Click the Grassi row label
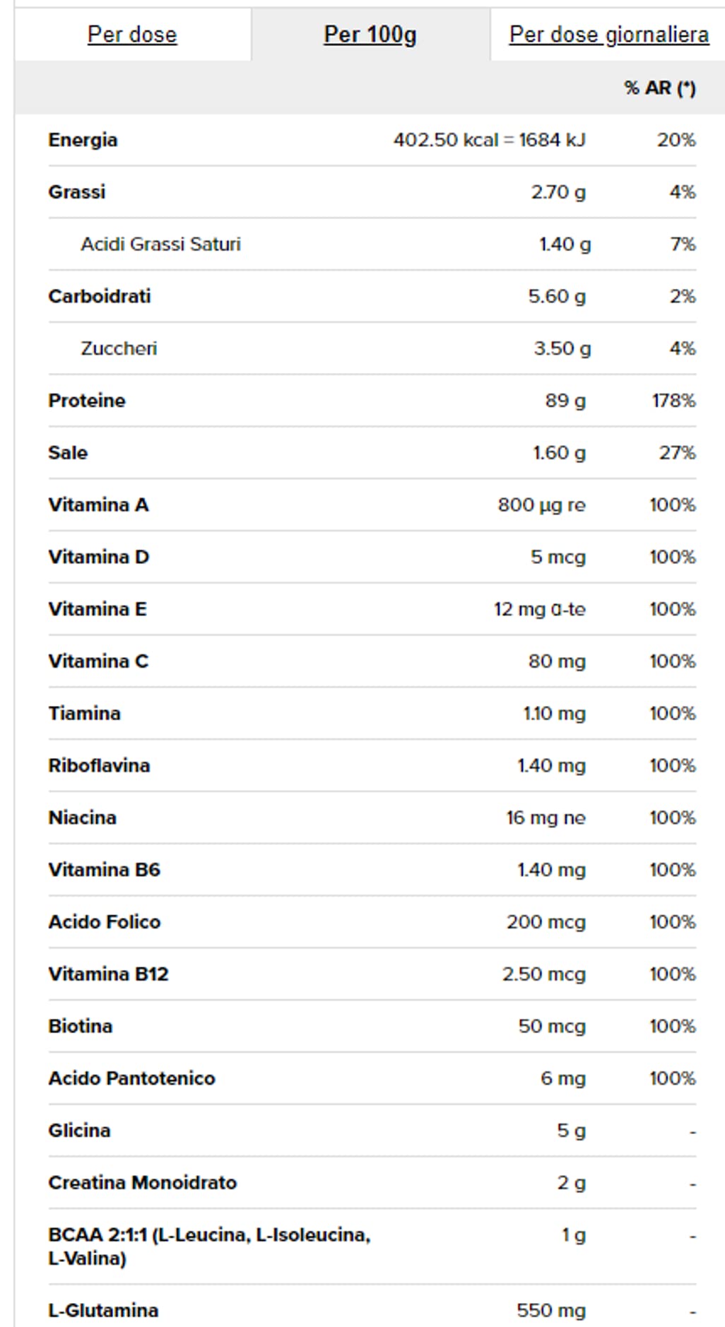725x1327 pixels. (x=76, y=192)
